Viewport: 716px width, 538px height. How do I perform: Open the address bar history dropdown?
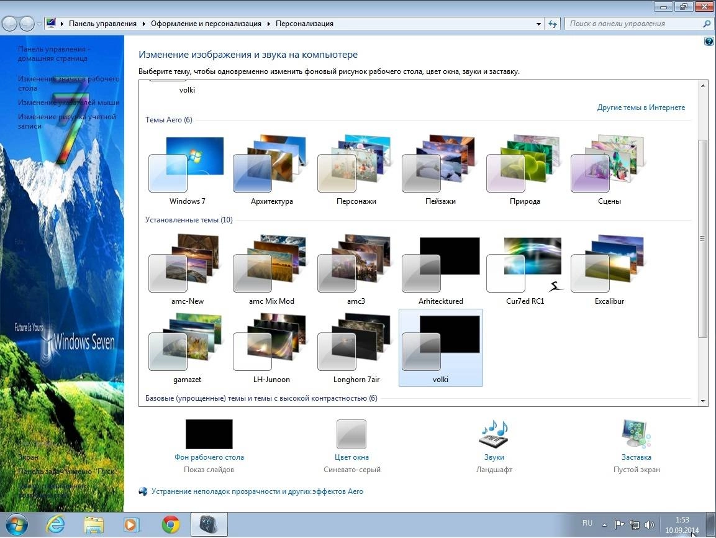(539, 24)
